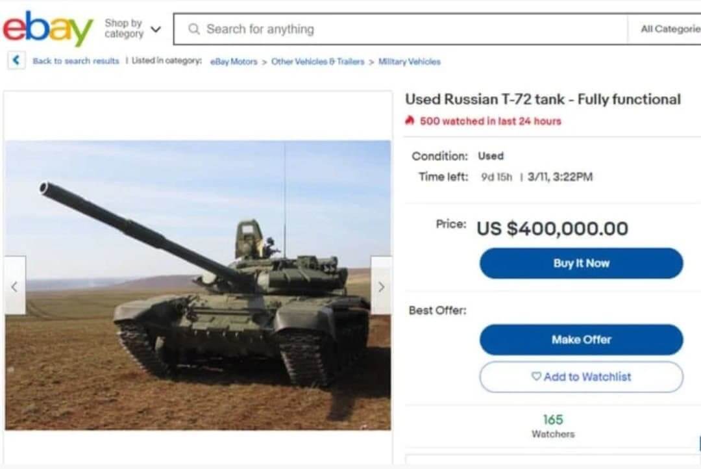Click the red flame watched icon
Screen dimensions: 701x469
[410, 121]
